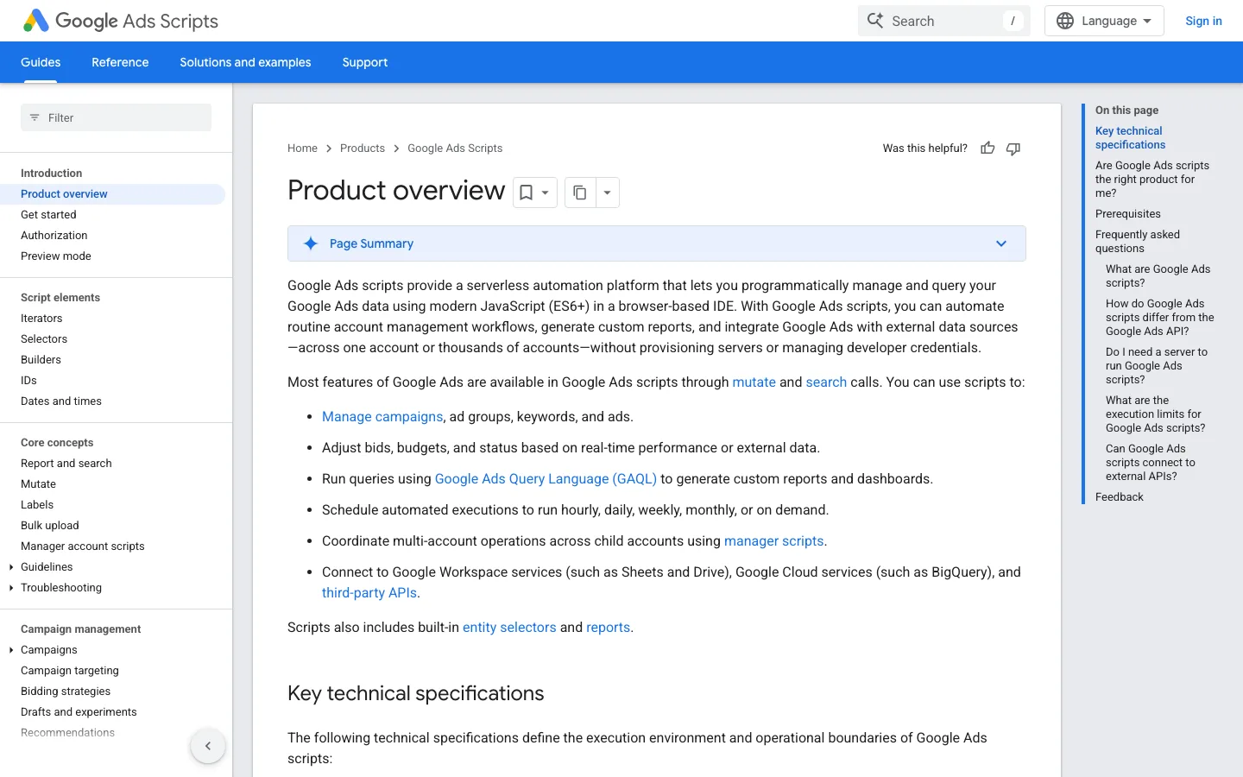The image size is (1243, 777).
Task: Click the Google Ads Scripts logo
Action: click(121, 21)
